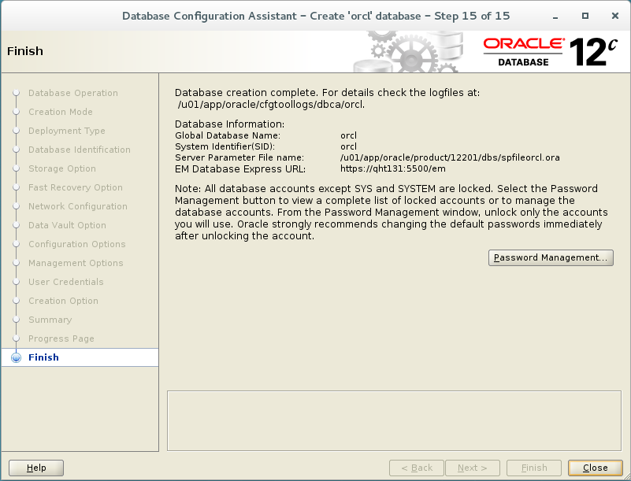Select the Storage Option step
The image size is (631, 481).
pyautogui.click(x=62, y=168)
